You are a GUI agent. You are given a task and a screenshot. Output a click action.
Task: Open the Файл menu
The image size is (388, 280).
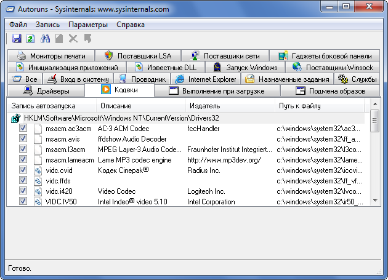coord(18,25)
